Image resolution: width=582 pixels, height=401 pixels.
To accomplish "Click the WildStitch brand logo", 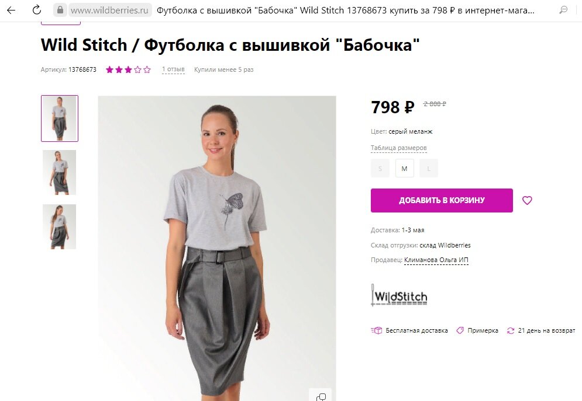I will 399,295.
